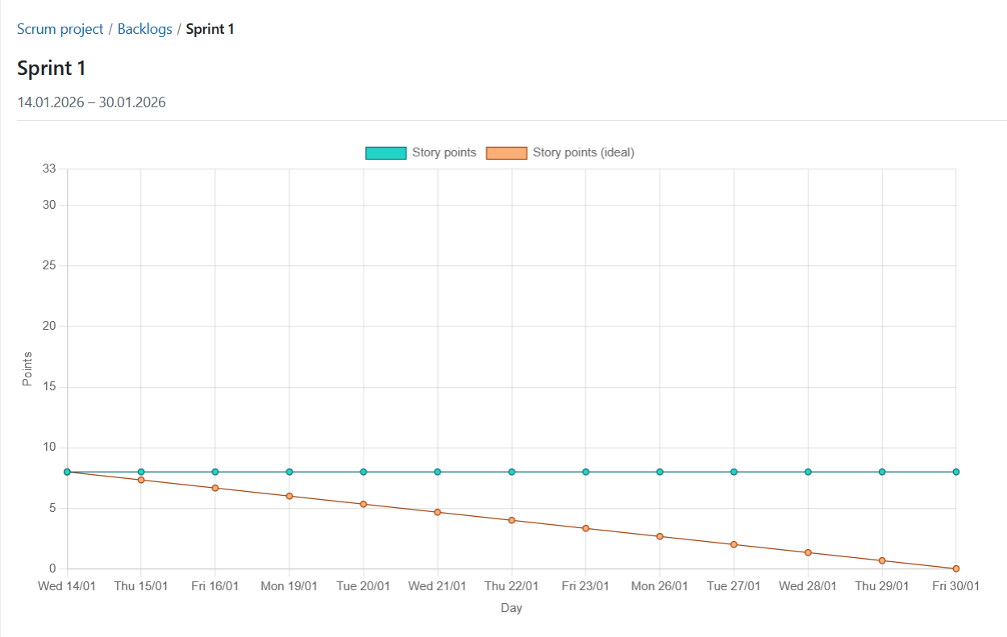Click the orange legend color swatch
1007x637 pixels.
pyautogui.click(x=507, y=152)
